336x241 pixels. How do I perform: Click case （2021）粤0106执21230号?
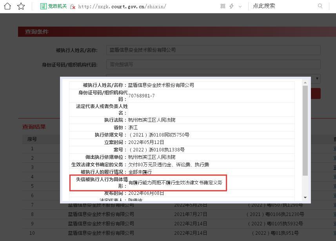click(275, 214)
